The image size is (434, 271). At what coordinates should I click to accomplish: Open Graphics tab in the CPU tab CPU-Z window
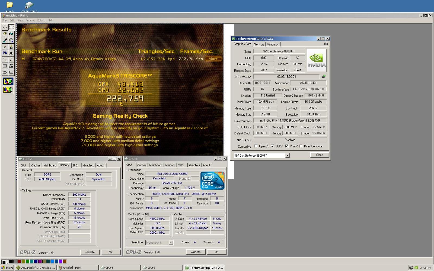tap(194, 165)
